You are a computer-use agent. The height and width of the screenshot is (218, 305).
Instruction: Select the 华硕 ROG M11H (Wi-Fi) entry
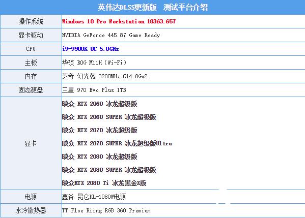(x=94, y=63)
